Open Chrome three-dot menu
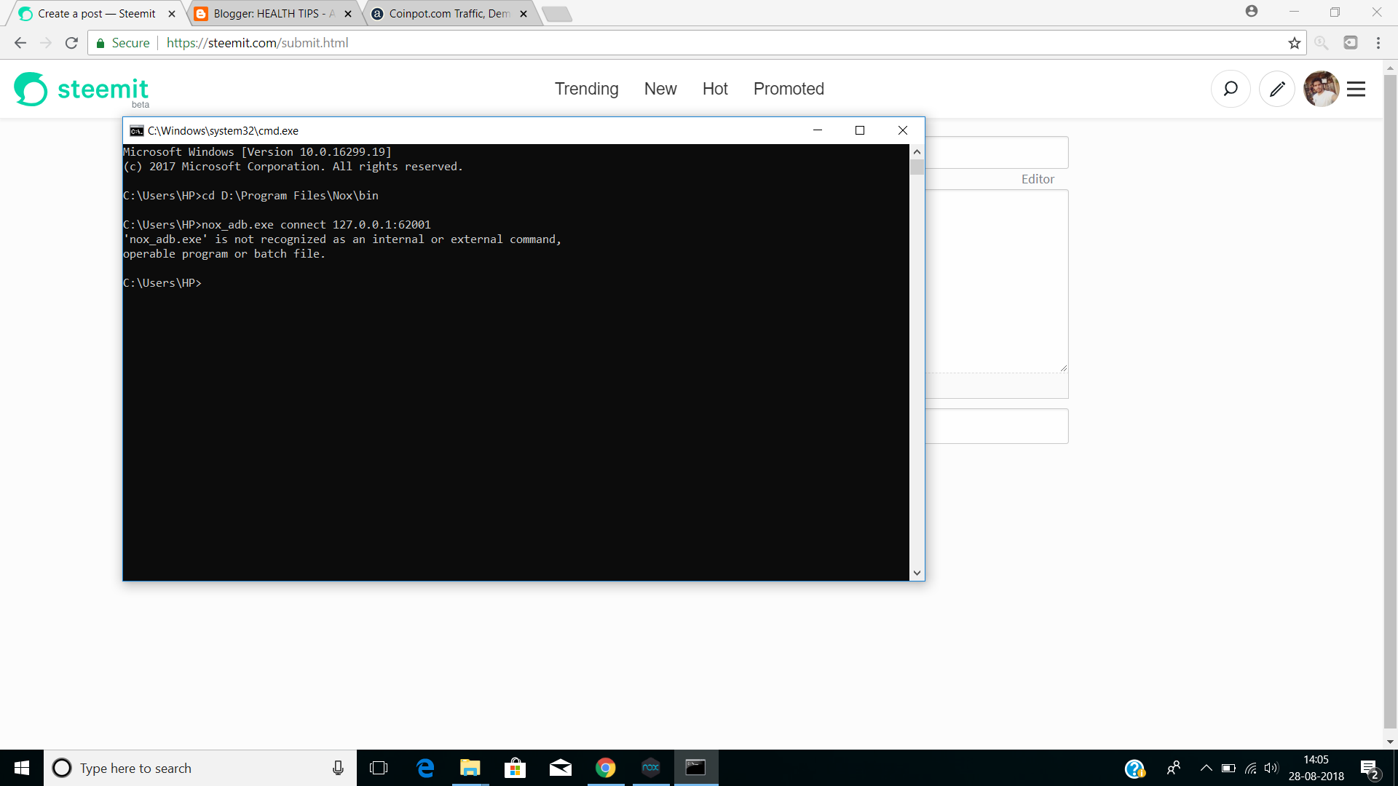 1378,43
